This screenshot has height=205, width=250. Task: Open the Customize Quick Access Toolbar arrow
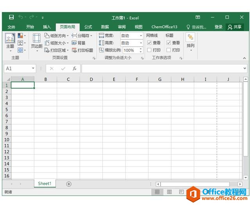43,18
